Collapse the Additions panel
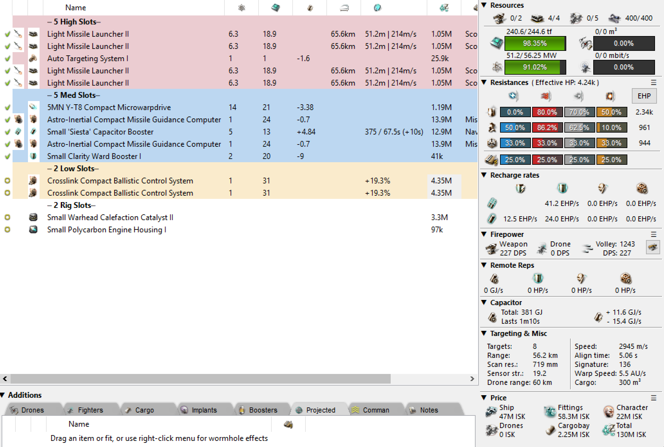 click(x=3, y=395)
